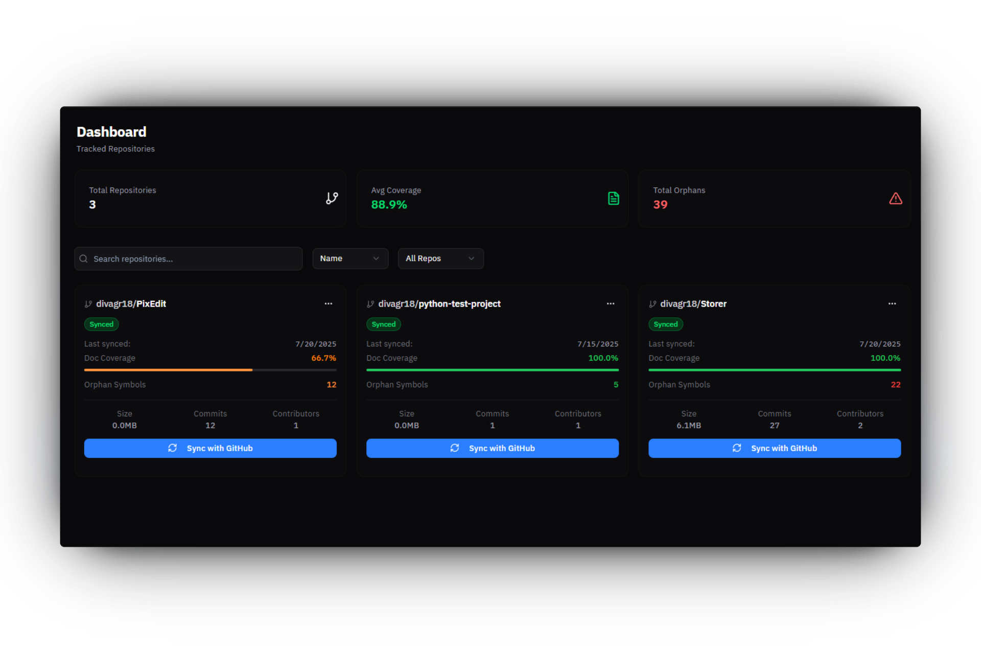Open the three-dot menu for divagr18/PixEdit
This screenshot has width=981, height=654.
[x=329, y=303]
